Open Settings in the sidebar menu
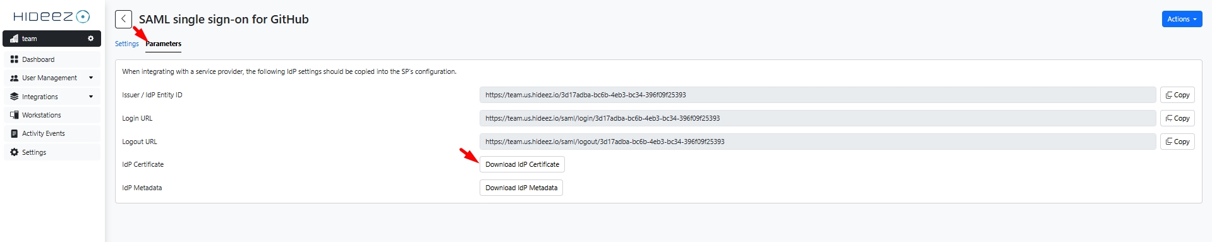The height and width of the screenshot is (242, 1212). click(x=52, y=152)
